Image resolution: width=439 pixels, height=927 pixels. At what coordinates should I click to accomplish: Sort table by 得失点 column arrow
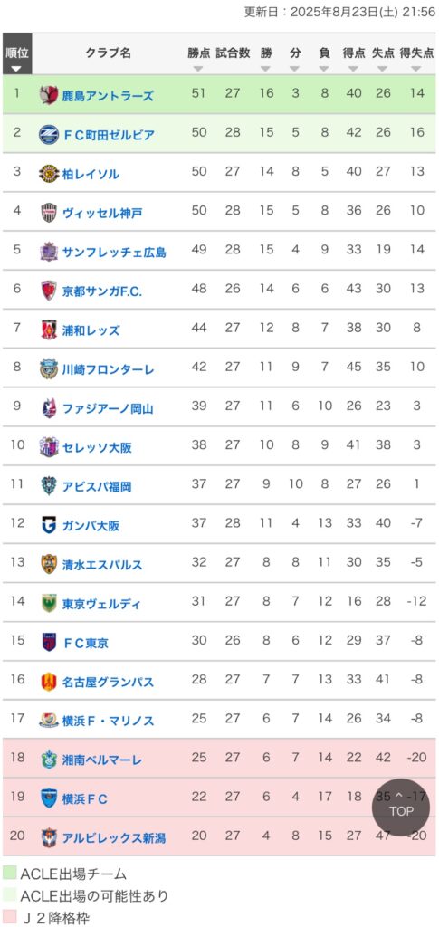pos(416,69)
